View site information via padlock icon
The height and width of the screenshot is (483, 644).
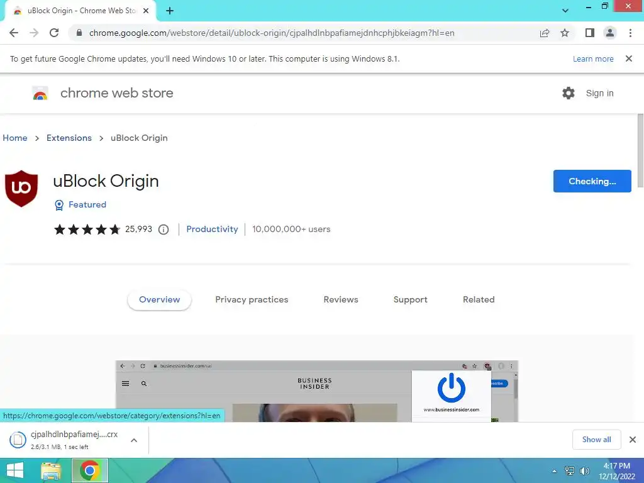tap(79, 33)
